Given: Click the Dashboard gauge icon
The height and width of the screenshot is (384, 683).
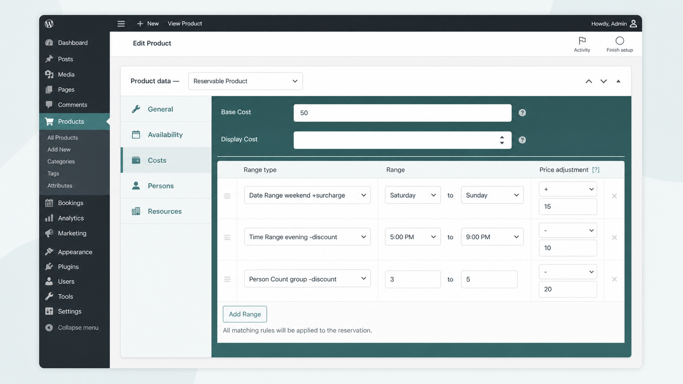Looking at the screenshot, I should pos(49,43).
